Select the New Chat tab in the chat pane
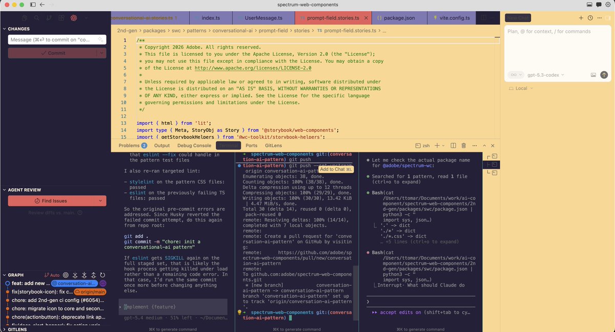Screen dimensions: 615x332 click(518, 18)
